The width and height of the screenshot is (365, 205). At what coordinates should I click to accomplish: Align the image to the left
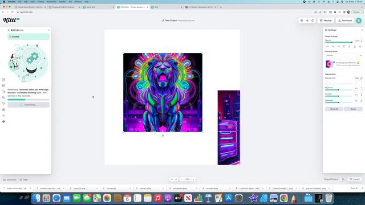tap(327, 47)
